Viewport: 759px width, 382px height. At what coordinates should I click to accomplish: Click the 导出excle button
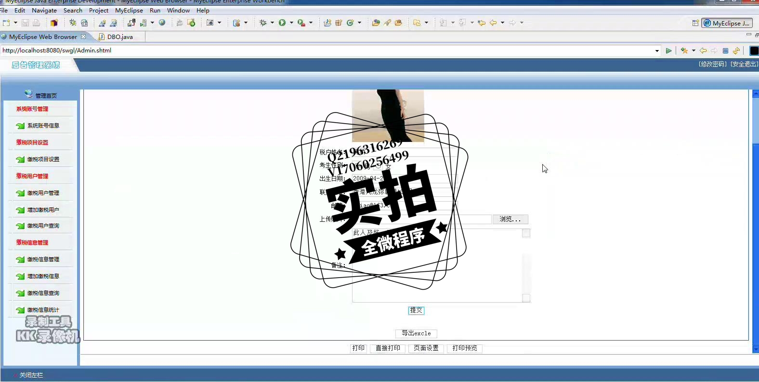pyautogui.click(x=416, y=333)
